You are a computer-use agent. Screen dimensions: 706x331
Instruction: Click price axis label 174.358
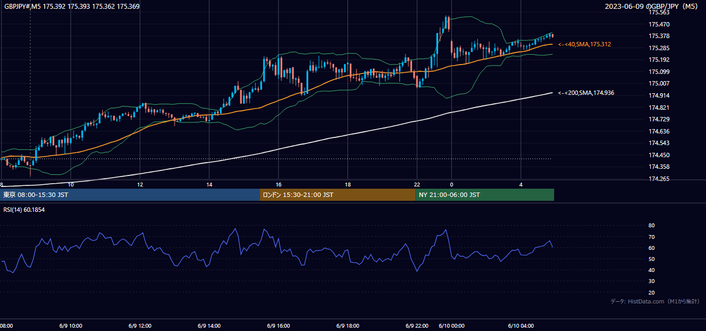659,167
